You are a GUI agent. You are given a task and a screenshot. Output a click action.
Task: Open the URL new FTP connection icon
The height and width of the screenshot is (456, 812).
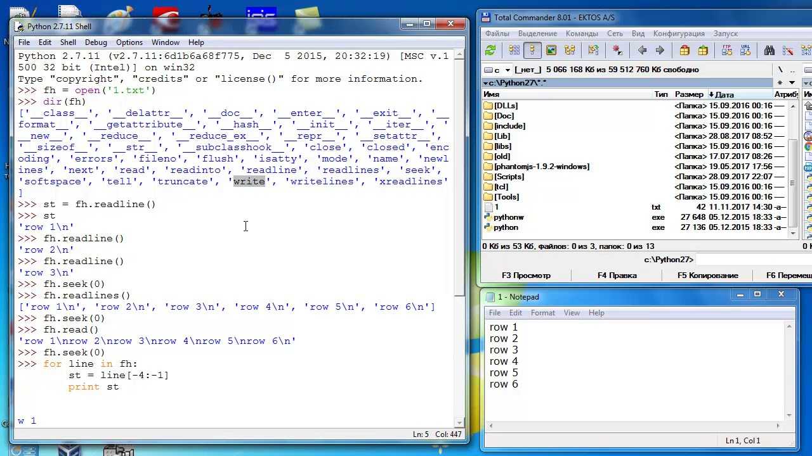745,51
